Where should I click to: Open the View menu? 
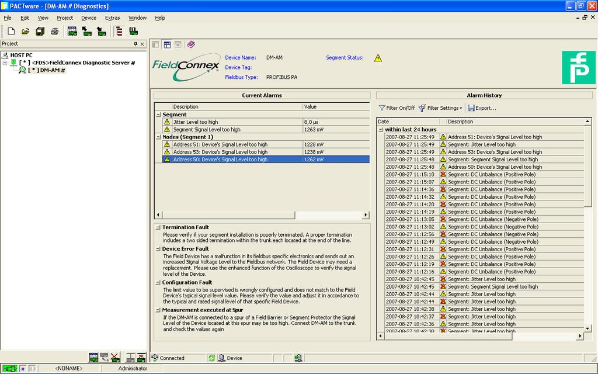[x=43, y=18]
